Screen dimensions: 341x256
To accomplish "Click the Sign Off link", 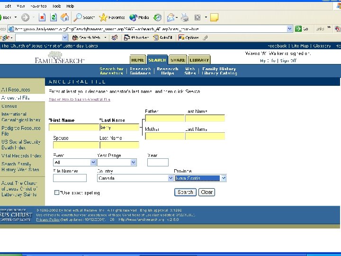I will tap(288, 61).
